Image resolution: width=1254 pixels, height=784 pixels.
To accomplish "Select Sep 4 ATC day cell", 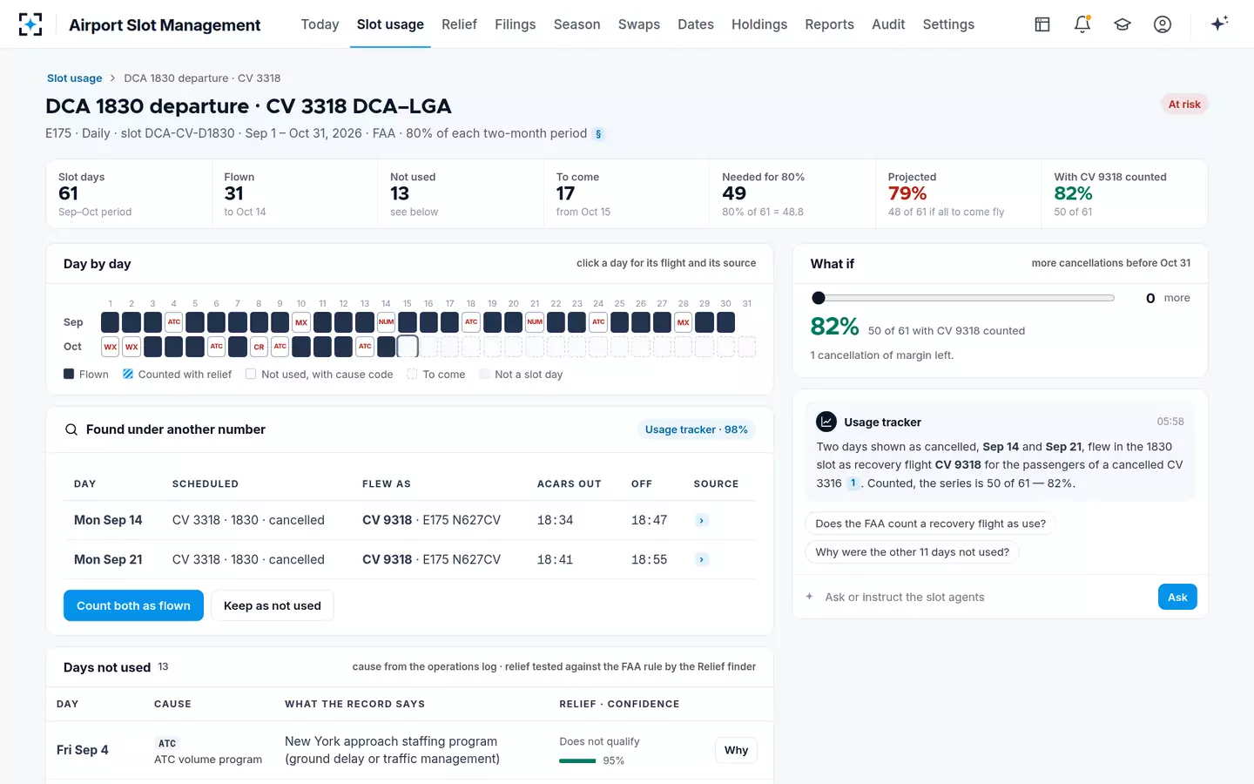I will [174, 322].
